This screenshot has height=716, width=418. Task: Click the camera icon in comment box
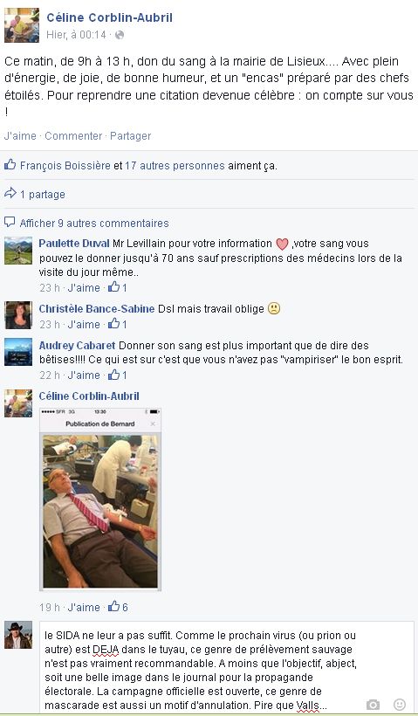[x=373, y=705]
